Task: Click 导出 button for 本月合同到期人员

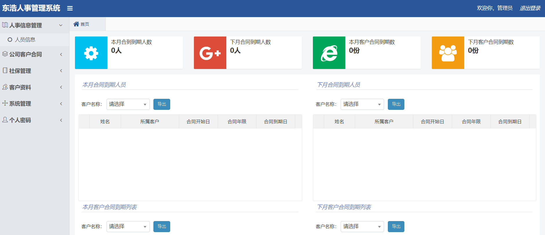Action: 162,104
